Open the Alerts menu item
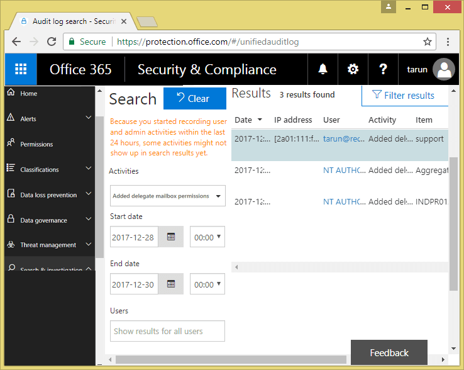This screenshot has height=370, width=464. (28, 119)
